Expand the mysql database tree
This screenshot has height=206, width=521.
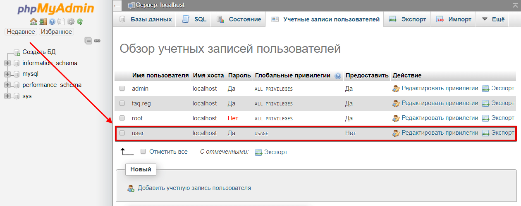(x=7, y=74)
